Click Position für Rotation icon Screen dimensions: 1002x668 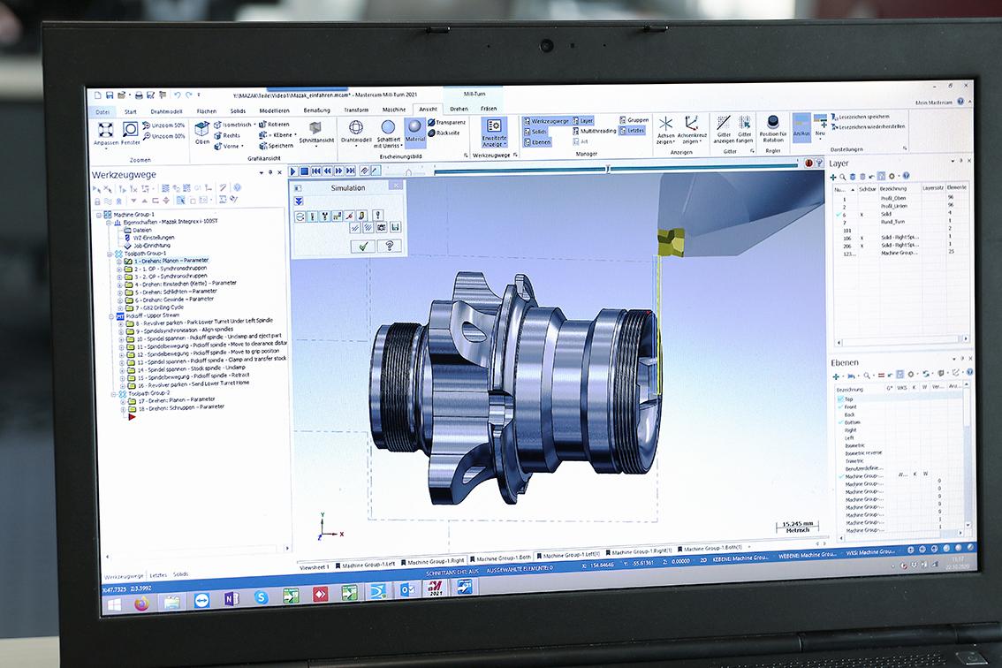(x=772, y=123)
